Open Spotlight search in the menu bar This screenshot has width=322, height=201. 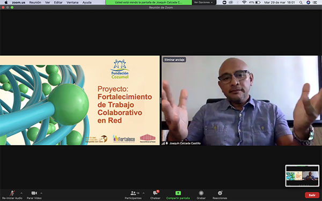[x=301, y=3]
